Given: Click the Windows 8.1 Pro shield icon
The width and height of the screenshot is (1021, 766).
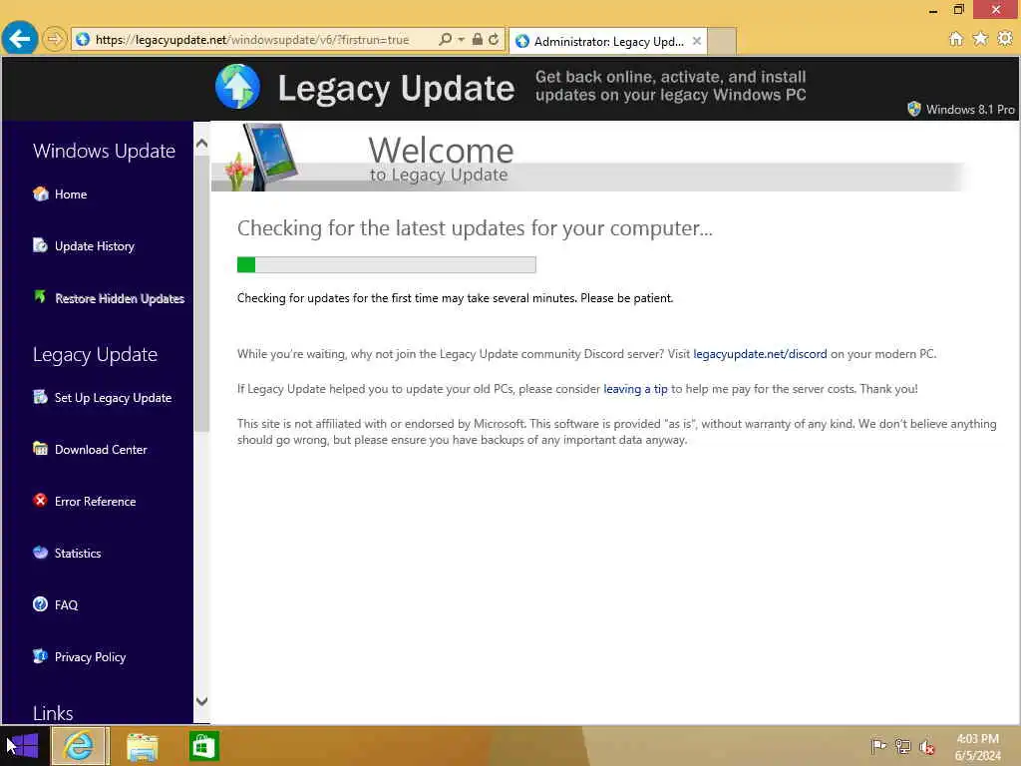Looking at the screenshot, I should pyautogui.click(x=914, y=109).
